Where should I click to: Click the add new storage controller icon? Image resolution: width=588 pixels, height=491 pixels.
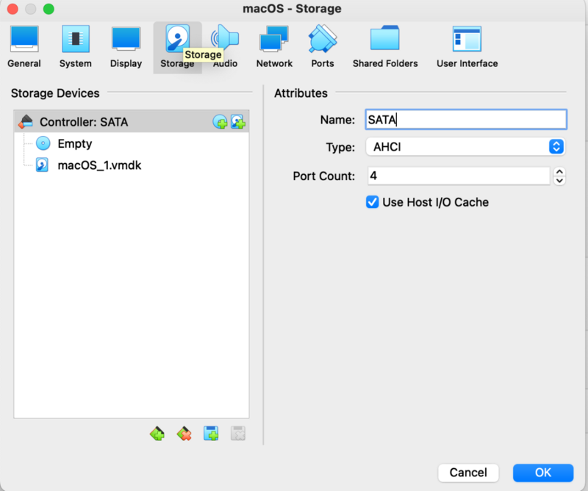(x=157, y=434)
